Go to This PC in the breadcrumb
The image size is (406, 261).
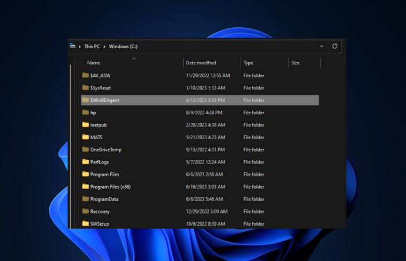(92, 46)
